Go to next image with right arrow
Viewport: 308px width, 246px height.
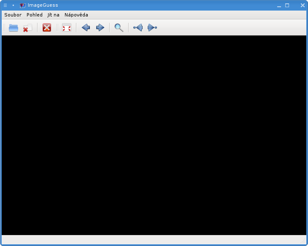coord(100,27)
